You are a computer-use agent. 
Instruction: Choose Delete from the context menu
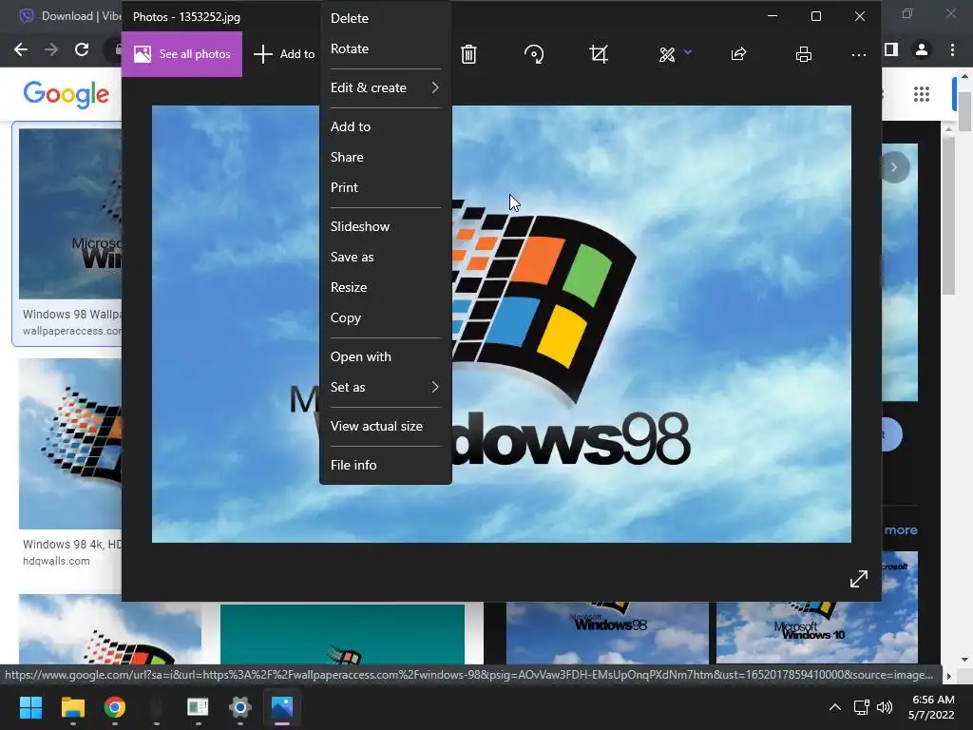point(385,18)
